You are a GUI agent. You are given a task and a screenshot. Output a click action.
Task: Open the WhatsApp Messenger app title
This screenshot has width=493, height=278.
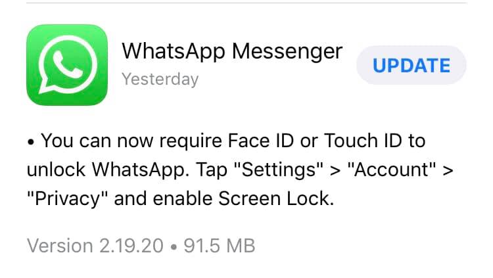[232, 51]
